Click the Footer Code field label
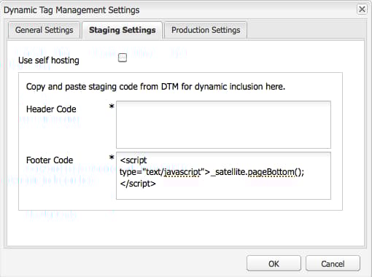Screen dimensions: 372x277 pos(50,160)
